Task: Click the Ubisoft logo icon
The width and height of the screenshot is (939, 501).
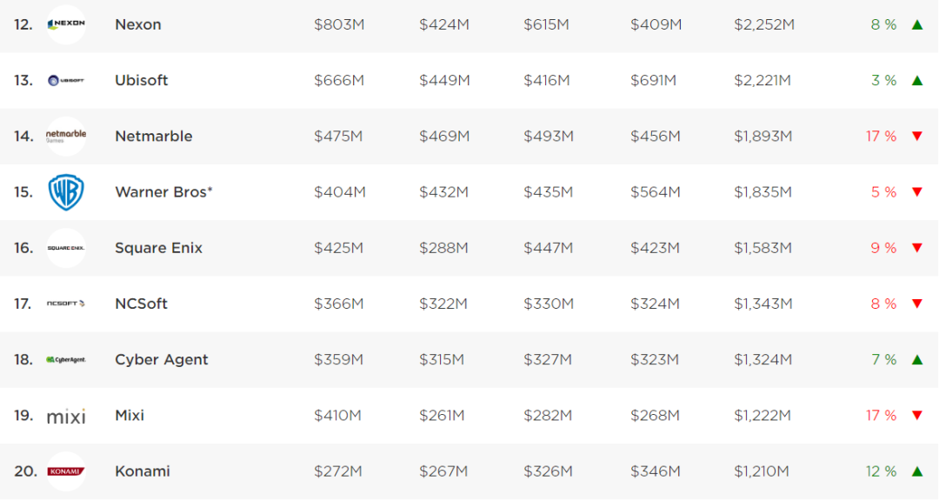Action: coord(66,80)
